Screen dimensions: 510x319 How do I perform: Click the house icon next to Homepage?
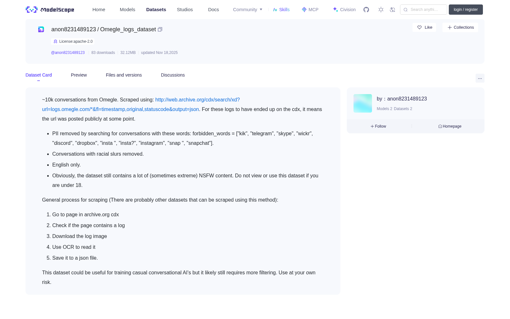pyautogui.click(x=440, y=126)
